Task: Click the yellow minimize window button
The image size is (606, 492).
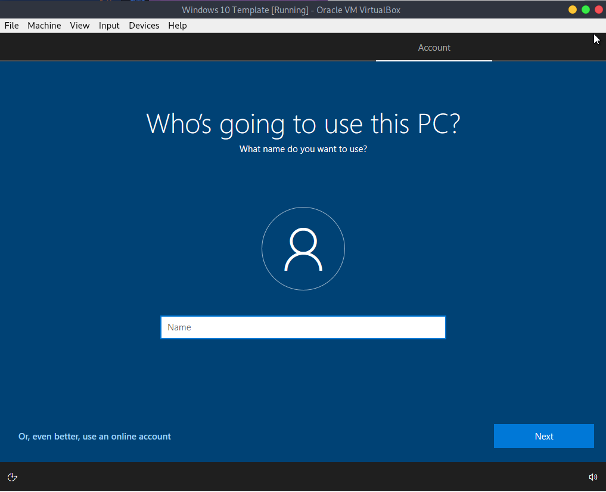Action: pyautogui.click(x=573, y=10)
